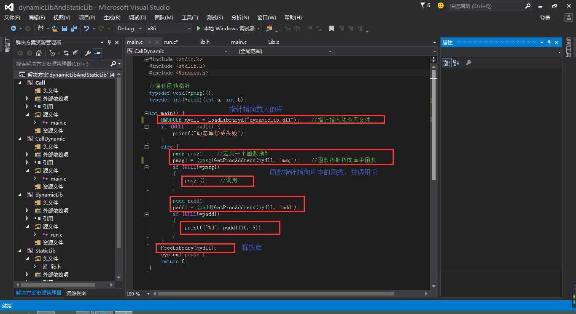Save the current file with the single disk icon
Image resolution: width=576 pixels, height=314 pixels.
click(65, 29)
